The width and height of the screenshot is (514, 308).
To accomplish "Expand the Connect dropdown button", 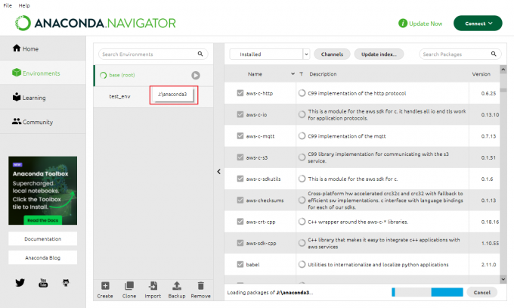I will (x=478, y=23).
